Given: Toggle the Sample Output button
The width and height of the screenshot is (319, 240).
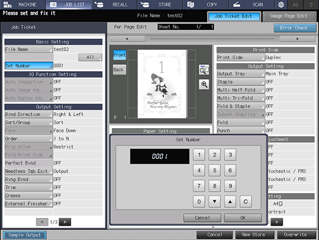Looking at the screenshot, I should (x=25, y=235).
